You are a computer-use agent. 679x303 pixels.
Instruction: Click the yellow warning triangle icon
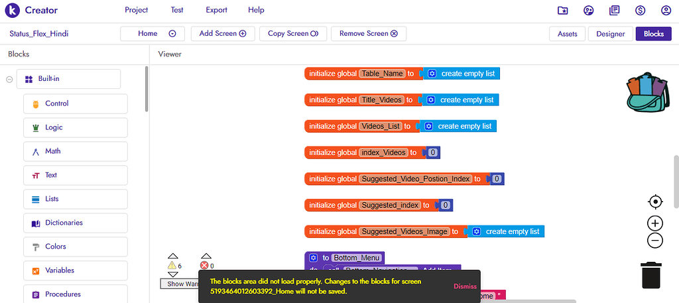172,265
